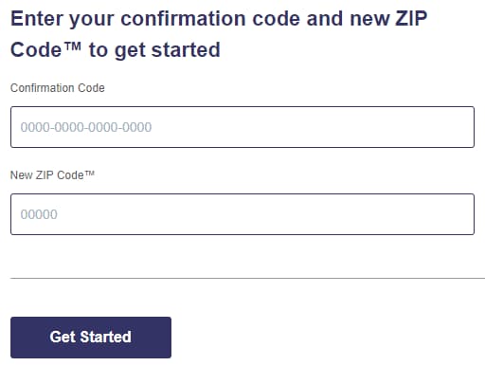Click the Get Started button
The image size is (485, 366).
(91, 338)
